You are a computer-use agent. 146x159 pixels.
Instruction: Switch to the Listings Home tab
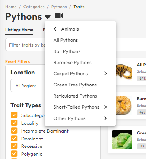click(x=19, y=30)
